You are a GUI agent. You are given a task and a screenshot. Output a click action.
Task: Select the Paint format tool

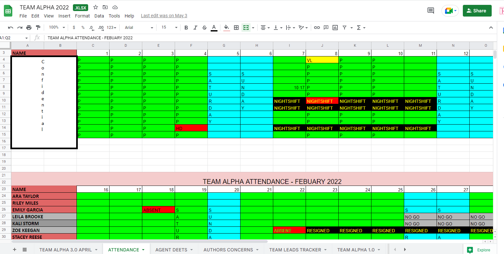[38, 28]
